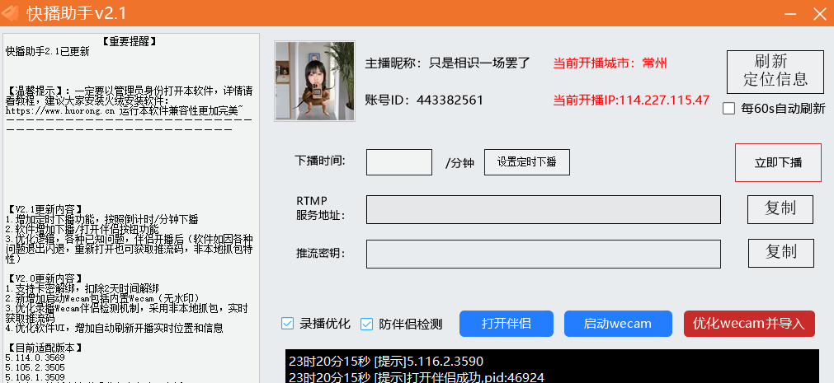Click the RTMP 服务地址 text field
This screenshot has width=834, height=383.
(543, 209)
